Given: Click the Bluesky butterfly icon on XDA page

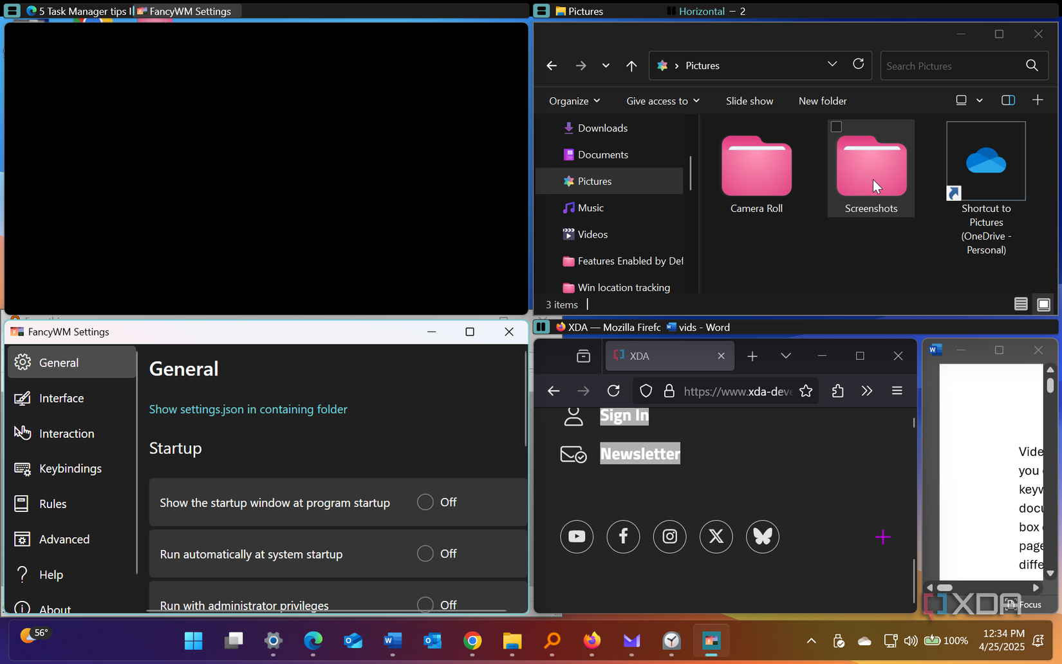Looking at the screenshot, I should 762,536.
